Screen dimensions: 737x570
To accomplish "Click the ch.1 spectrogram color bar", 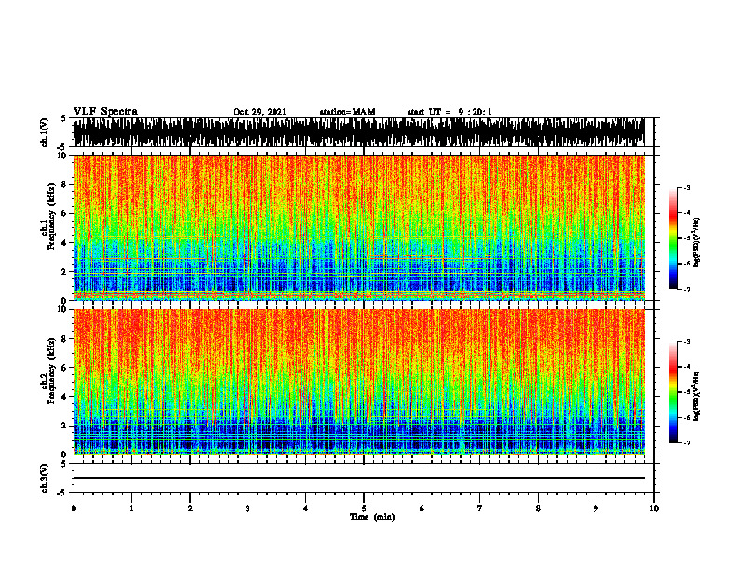I will click(673, 238).
